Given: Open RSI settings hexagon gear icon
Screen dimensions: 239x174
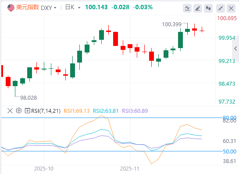Looking at the screenshot, I should (x=18, y=111).
